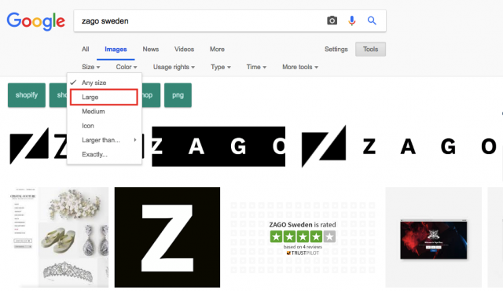Click the camera search-by-image icon

(x=332, y=21)
